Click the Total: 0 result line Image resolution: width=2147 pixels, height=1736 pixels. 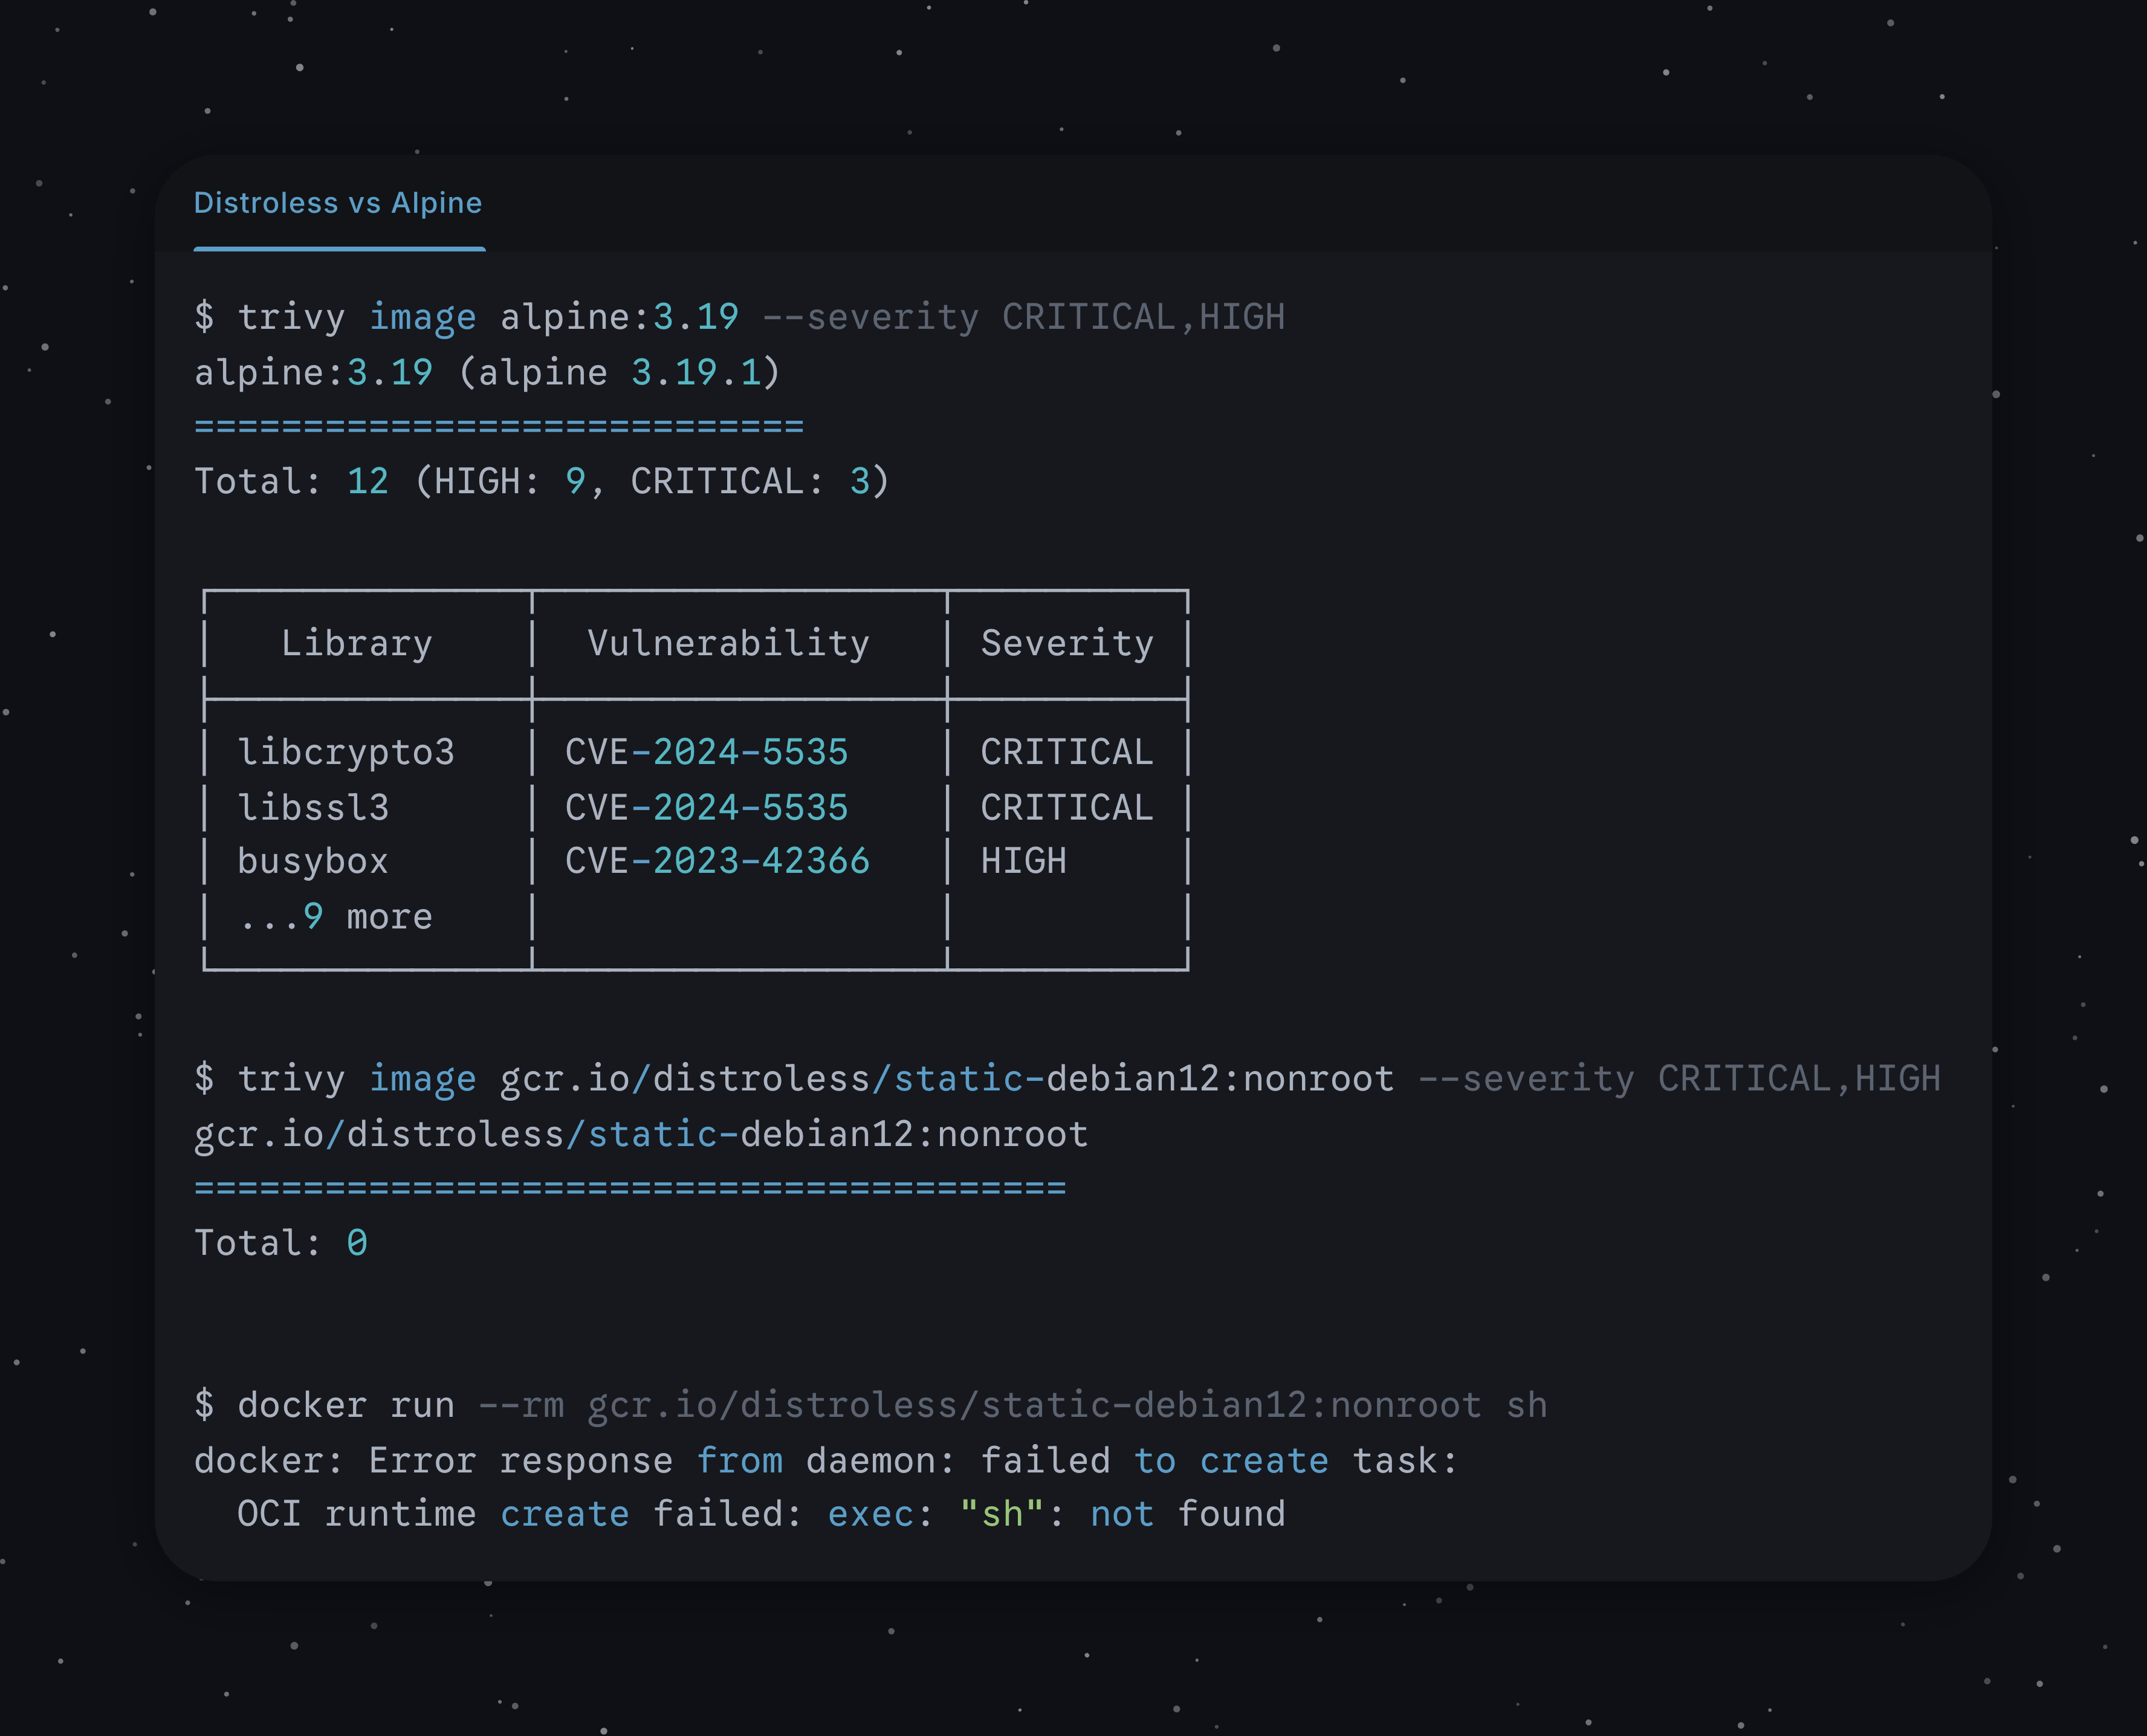(x=281, y=1243)
